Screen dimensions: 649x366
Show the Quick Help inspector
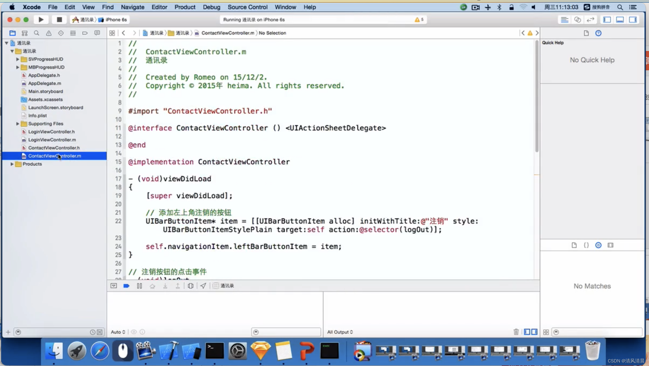tap(598, 33)
